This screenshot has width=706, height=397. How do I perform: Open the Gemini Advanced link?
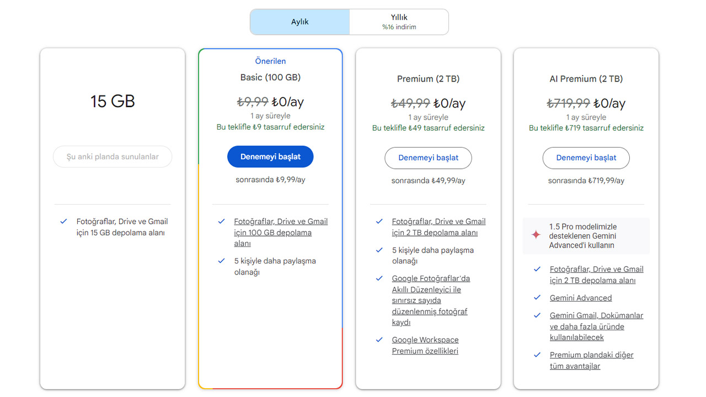click(580, 298)
